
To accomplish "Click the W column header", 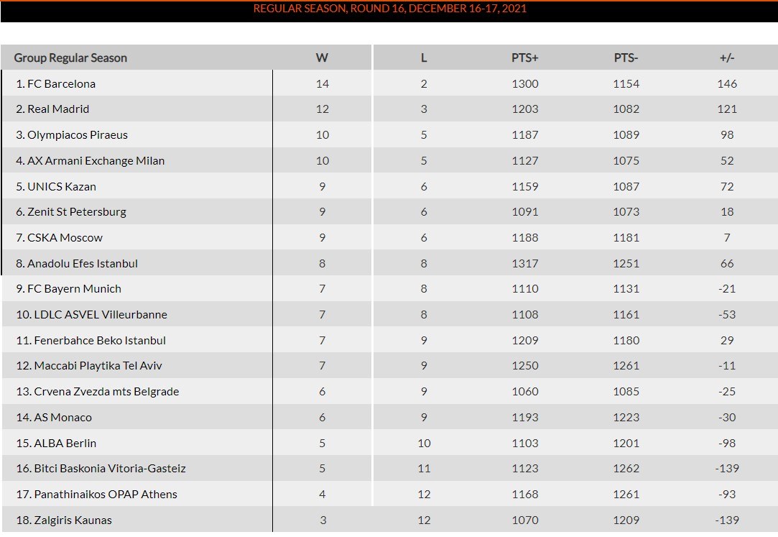I will tap(322, 58).
